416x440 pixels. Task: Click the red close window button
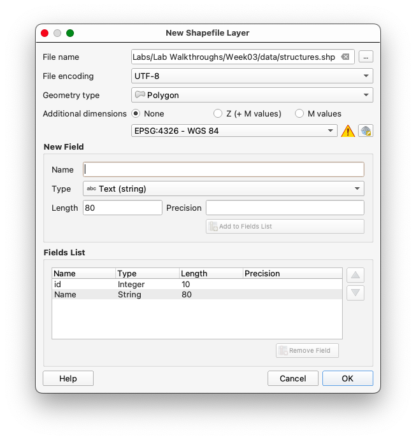coord(45,33)
